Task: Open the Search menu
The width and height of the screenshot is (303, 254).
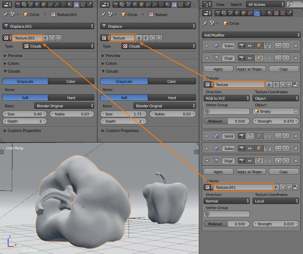Action: click(236, 4)
